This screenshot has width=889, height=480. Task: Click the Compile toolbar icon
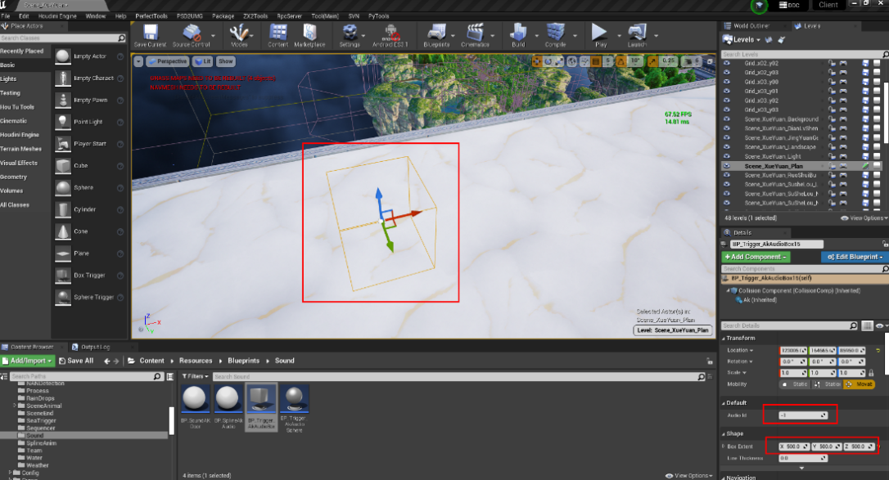click(555, 32)
